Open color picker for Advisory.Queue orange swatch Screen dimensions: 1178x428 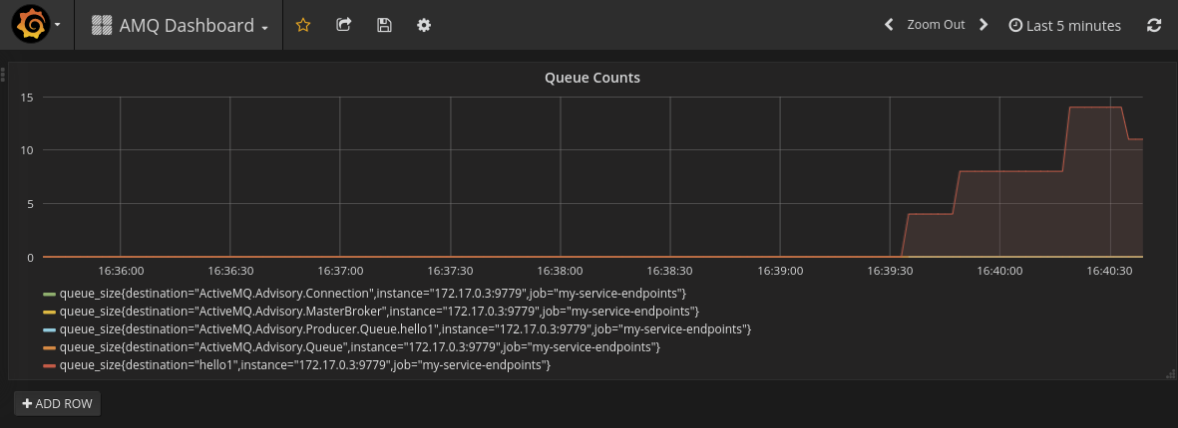pos(50,347)
